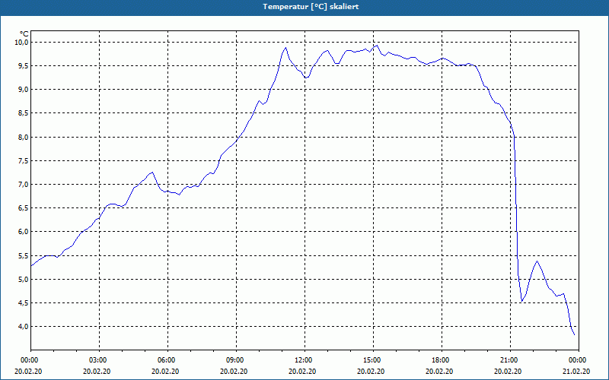Click the curve's end point below 4,0
This screenshot has width=609, height=380.
tap(575, 334)
